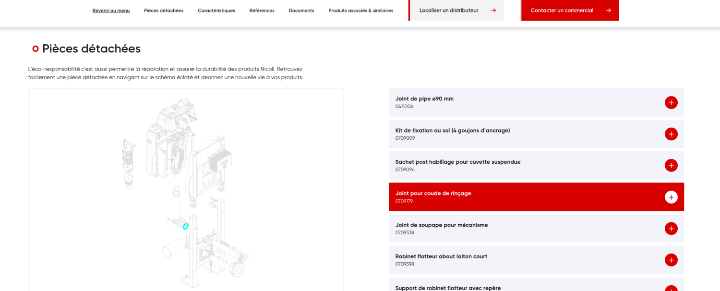Select reference number 0709009
This screenshot has height=291, width=720.
point(405,138)
